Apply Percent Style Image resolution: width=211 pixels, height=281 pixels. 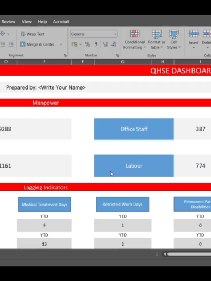tap(88, 44)
